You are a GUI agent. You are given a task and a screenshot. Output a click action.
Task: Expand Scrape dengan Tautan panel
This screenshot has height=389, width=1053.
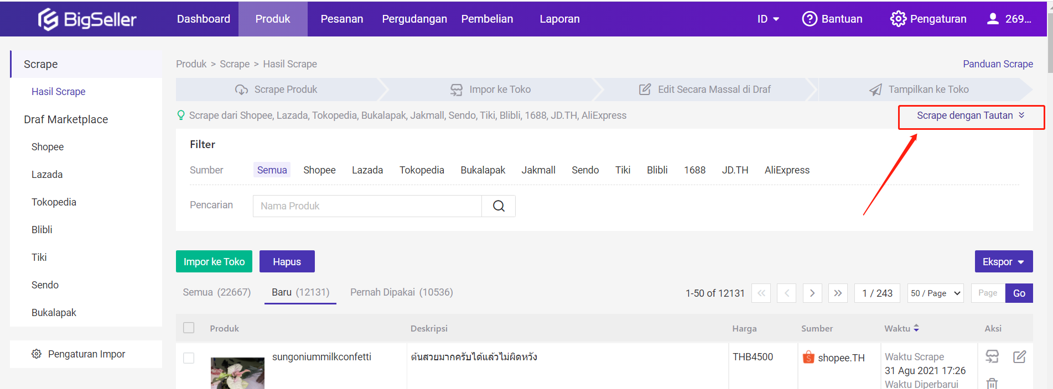(971, 115)
